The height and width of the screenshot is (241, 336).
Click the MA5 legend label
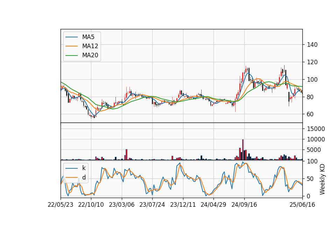tap(88, 37)
